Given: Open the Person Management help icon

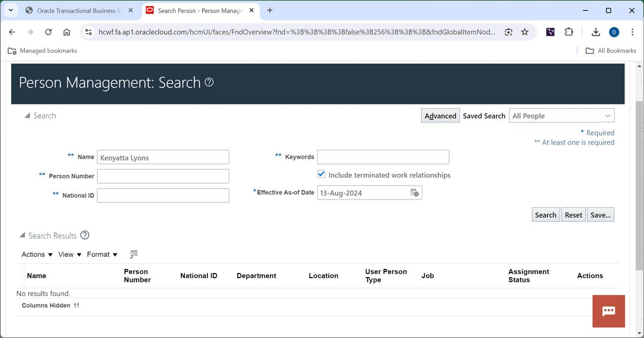Looking at the screenshot, I should click(x=209, y=82).
